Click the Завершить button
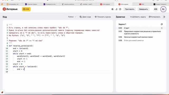169x95 pixels. coord(143,9)
